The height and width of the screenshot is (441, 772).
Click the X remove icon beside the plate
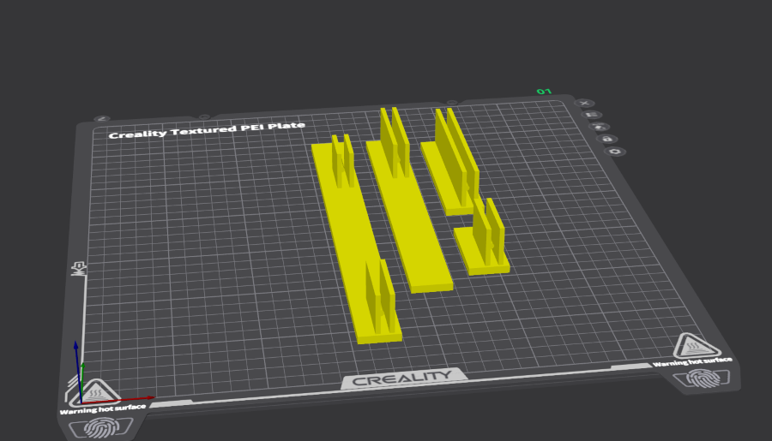coord(584,103)
